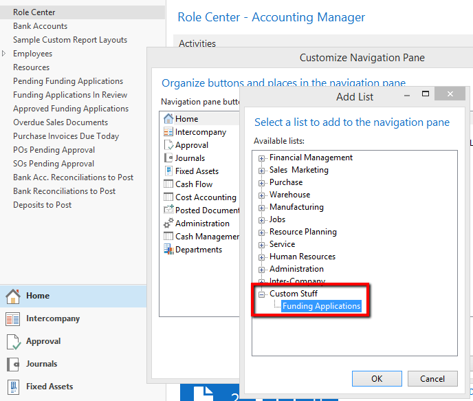Click the Cash Management icon in the customize list
This screenshot has width=473, height=401.
tap(168, 236)
